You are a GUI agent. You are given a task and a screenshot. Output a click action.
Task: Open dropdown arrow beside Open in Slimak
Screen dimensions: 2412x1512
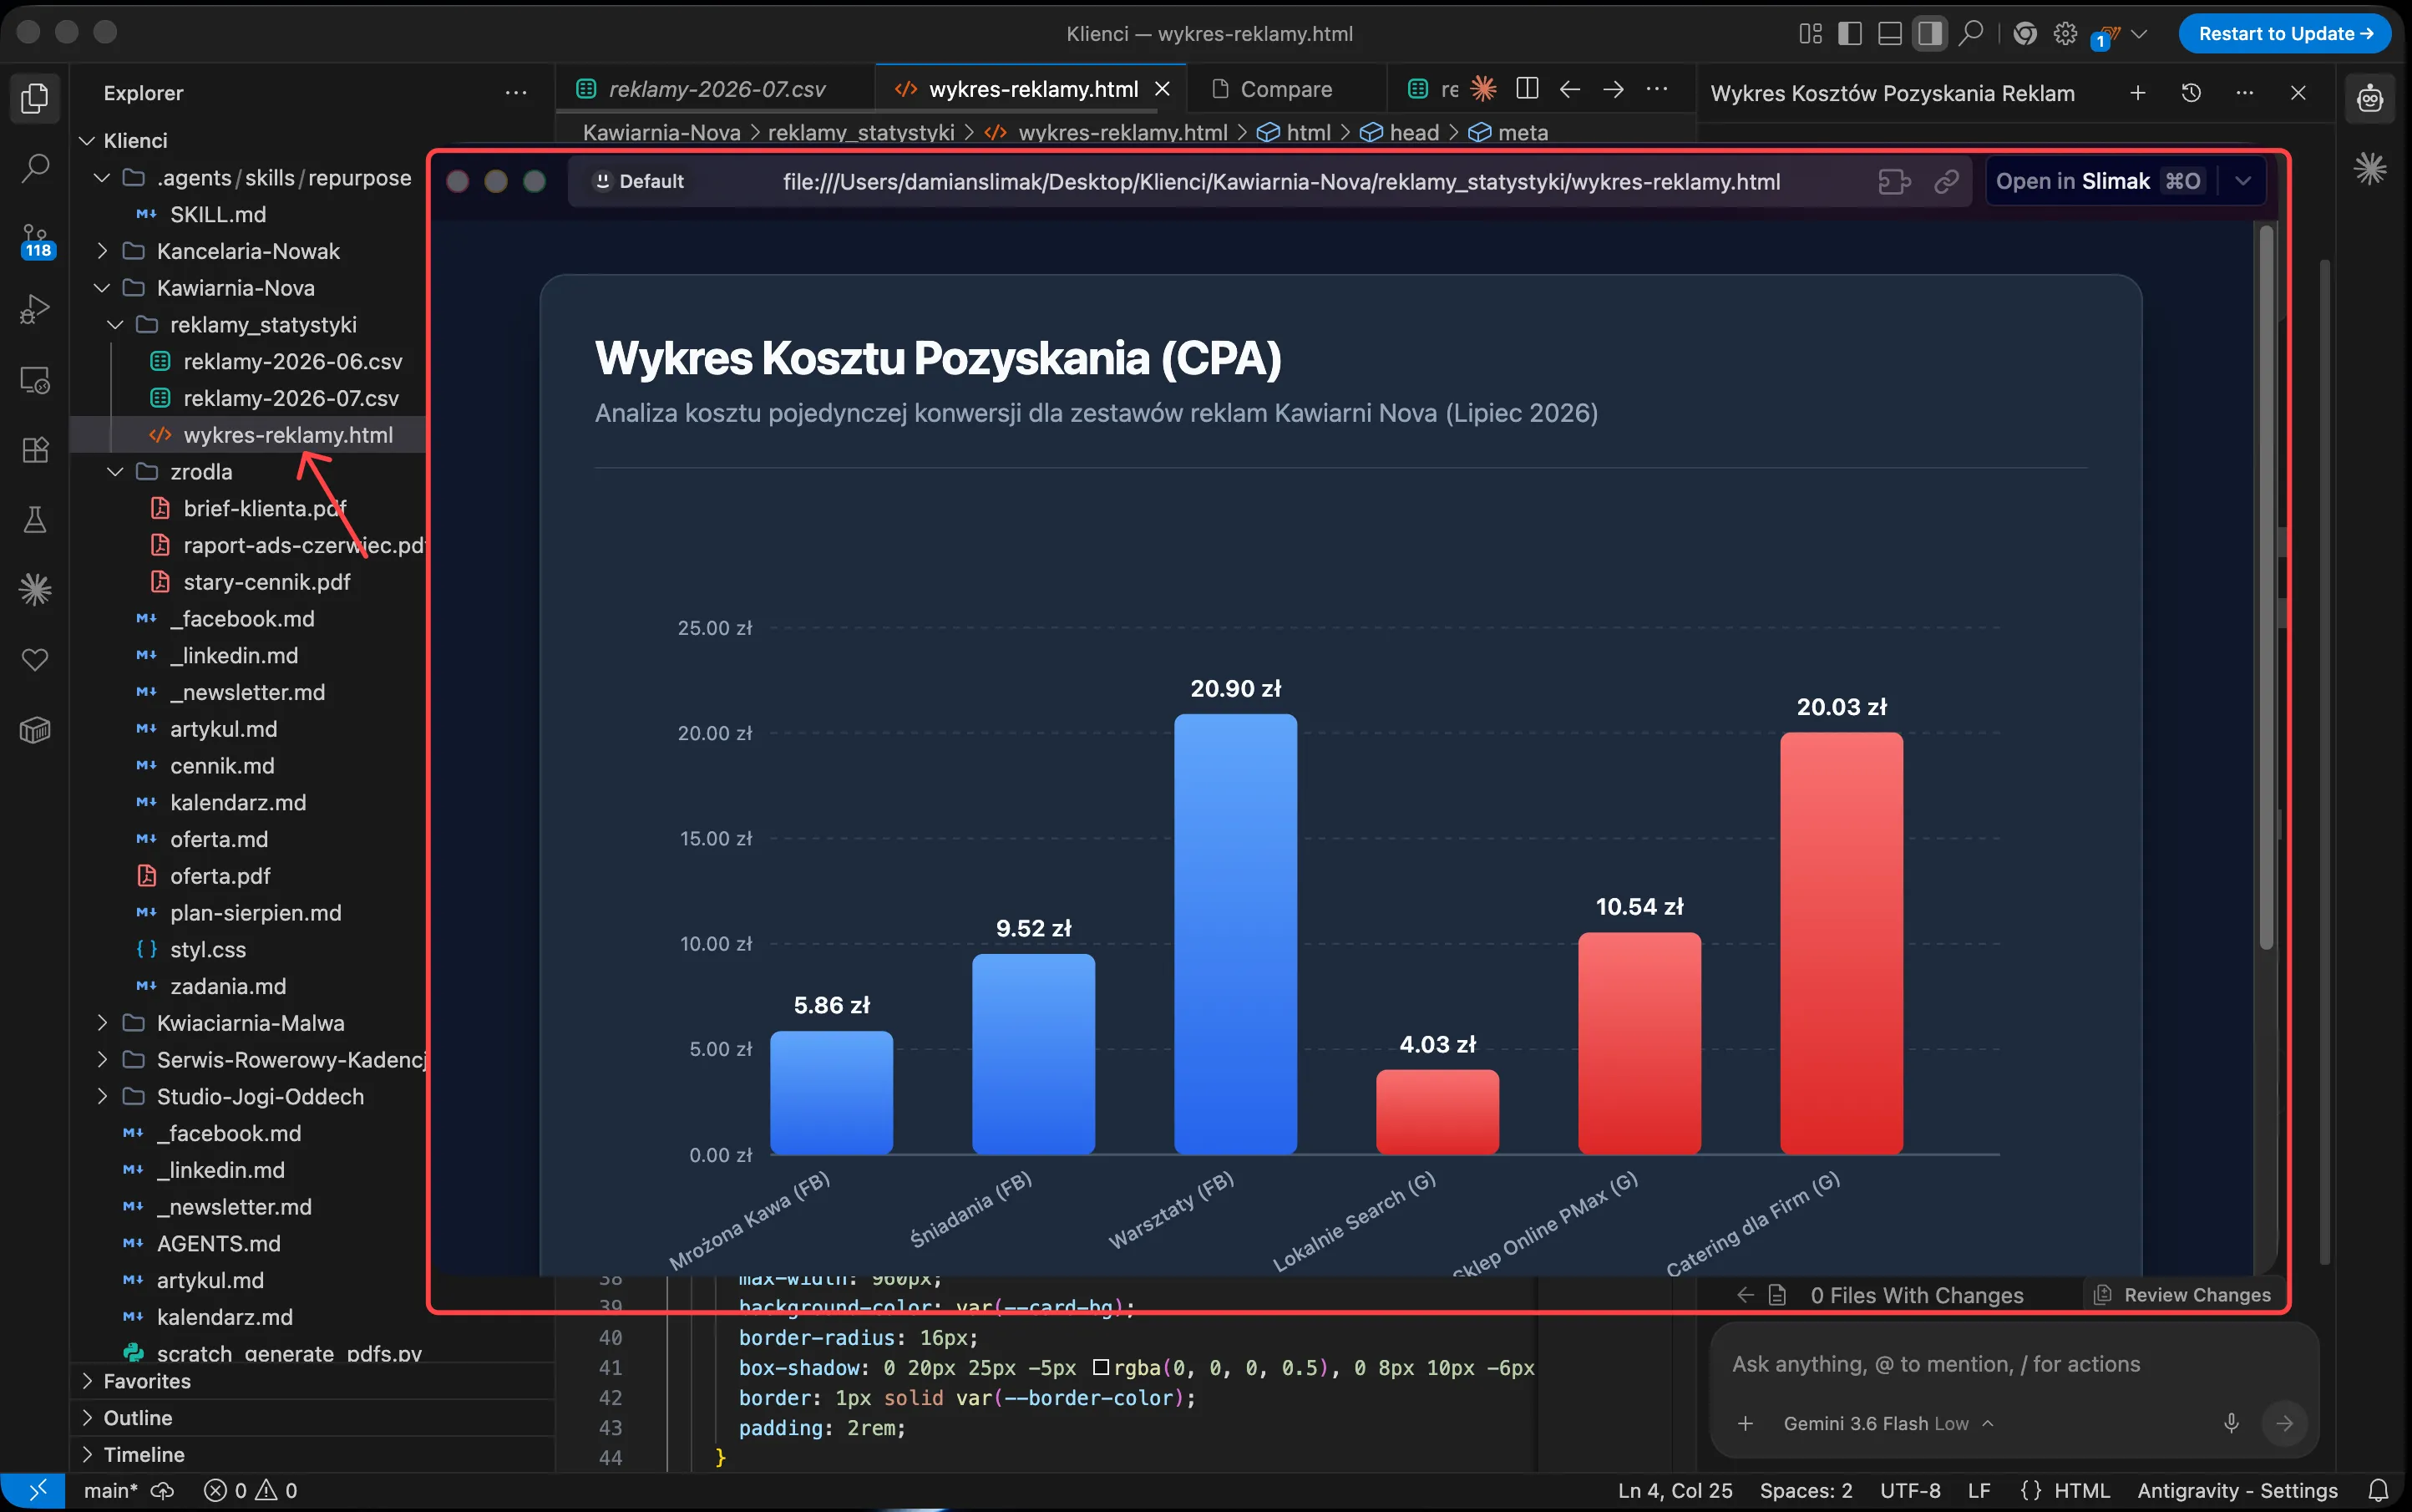pos(2243,181)
